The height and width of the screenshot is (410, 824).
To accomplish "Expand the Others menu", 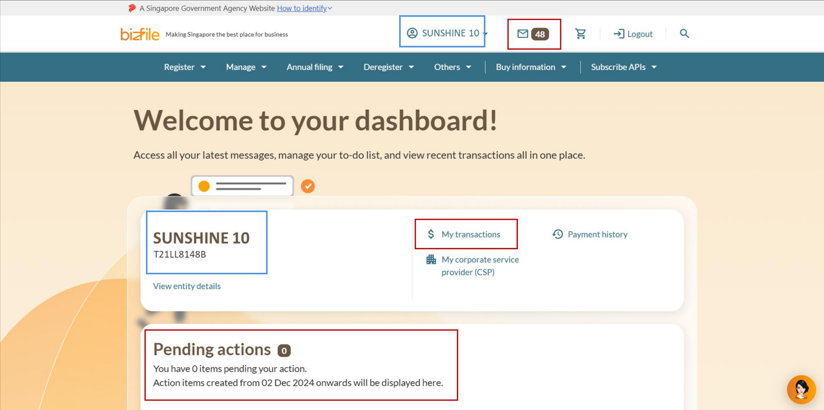I will (x=453, y=67).
